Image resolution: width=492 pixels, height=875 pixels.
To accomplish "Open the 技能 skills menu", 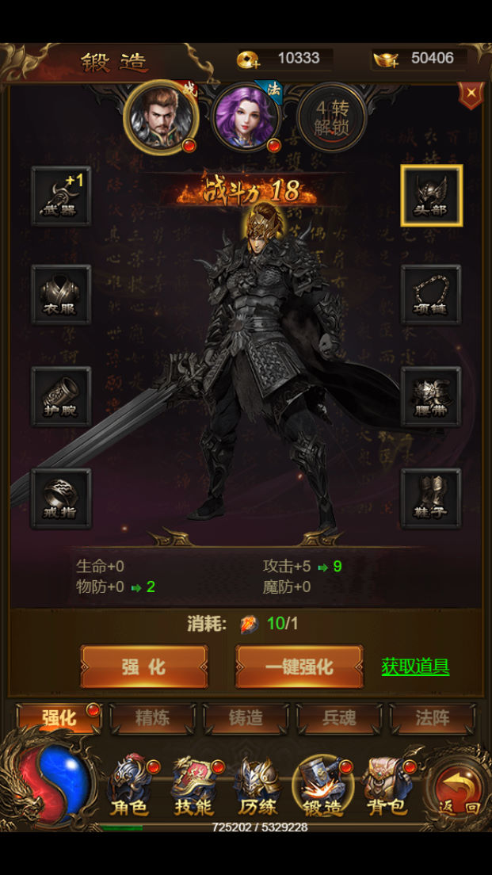I will click(x=193, y=787).
